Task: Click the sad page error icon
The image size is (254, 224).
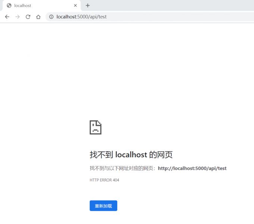Action: pyautogui.click(x=96, y=127)
